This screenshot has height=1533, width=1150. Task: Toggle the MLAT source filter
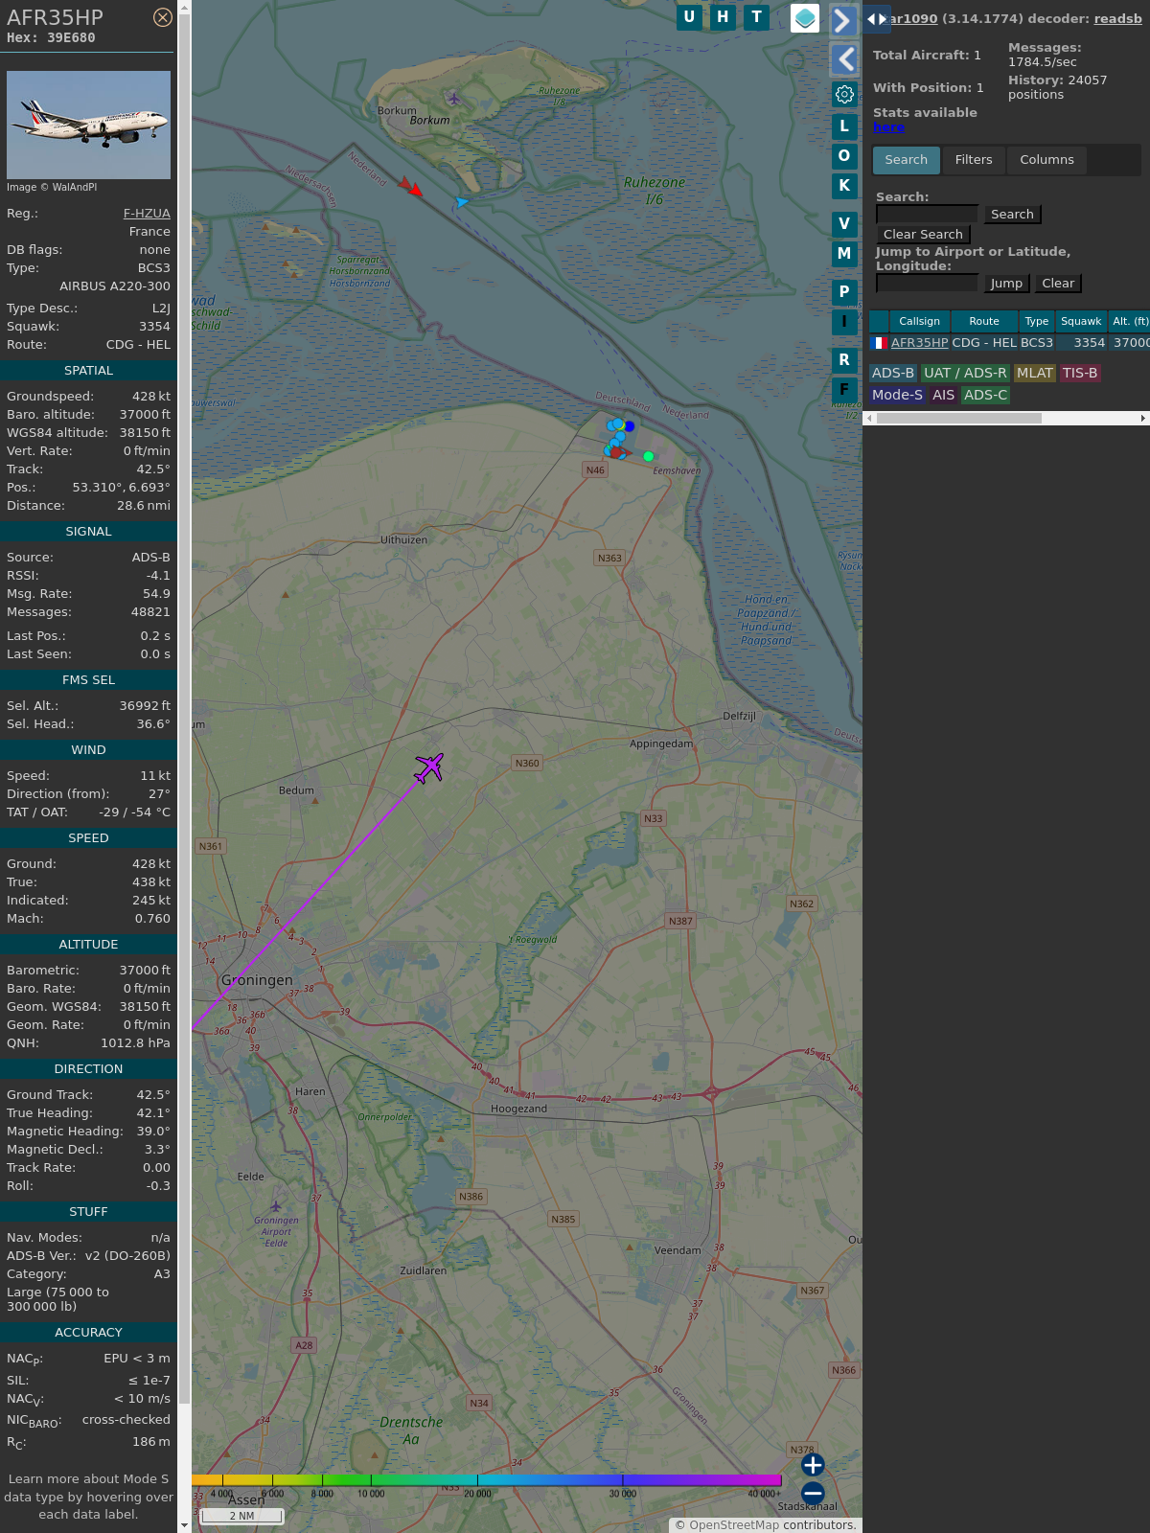(1034, 373)
